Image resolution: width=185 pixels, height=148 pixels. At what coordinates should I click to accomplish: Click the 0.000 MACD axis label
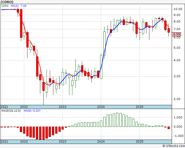[x=178, y=127]
